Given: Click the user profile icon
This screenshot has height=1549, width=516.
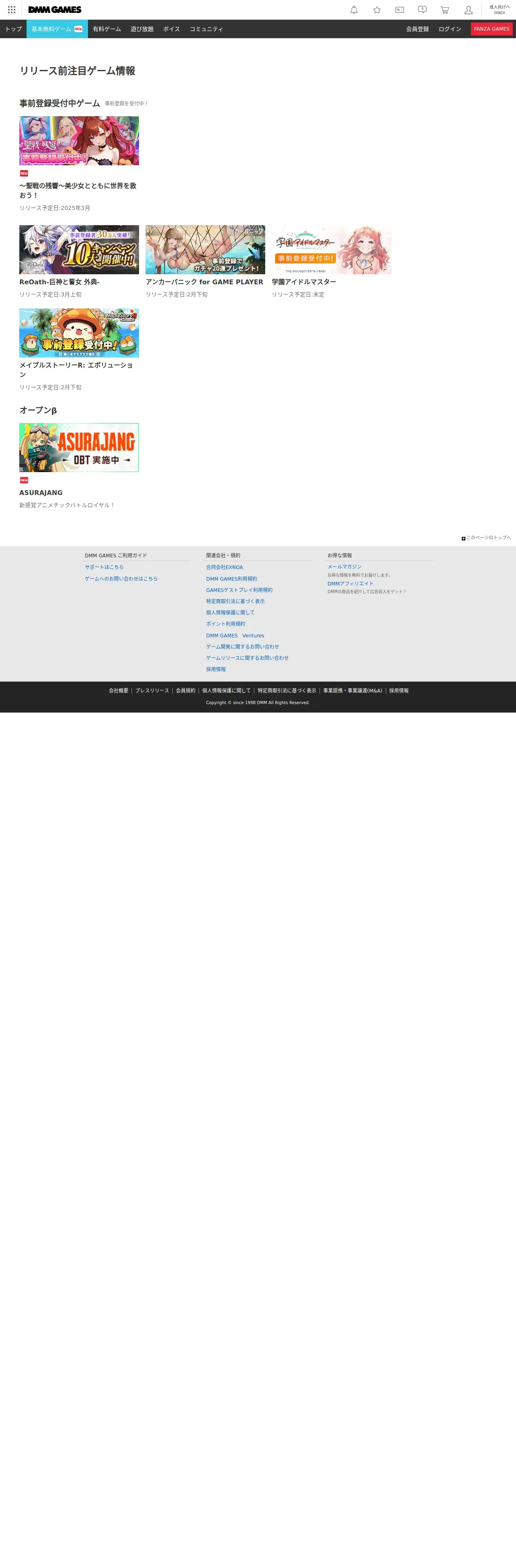Looking at the screenshot, I should tap(469, 10).
